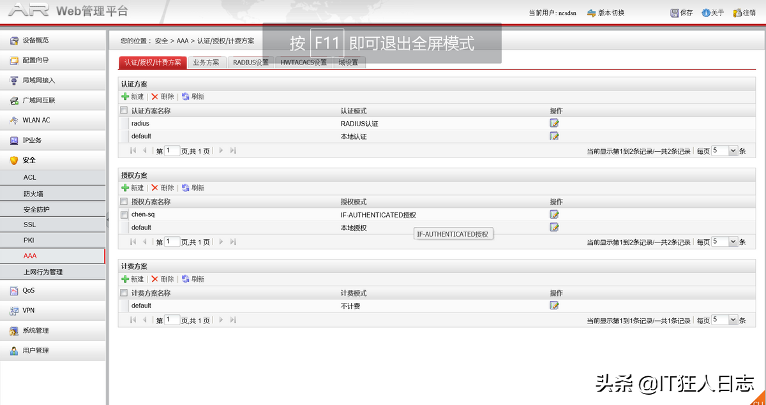
Task: Open the 局域网接入 sidebar menu
Action: click(x=53, y=80)
